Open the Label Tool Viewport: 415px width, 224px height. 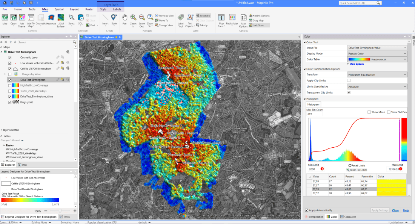[x=181, y=18]
